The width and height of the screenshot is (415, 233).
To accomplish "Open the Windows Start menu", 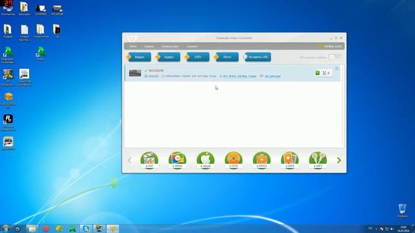I will pyautogui.click(x=5, y=228).
